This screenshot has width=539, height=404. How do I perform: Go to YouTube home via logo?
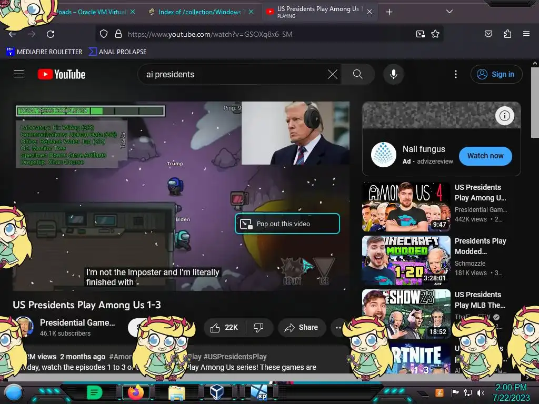pos(62,74)
